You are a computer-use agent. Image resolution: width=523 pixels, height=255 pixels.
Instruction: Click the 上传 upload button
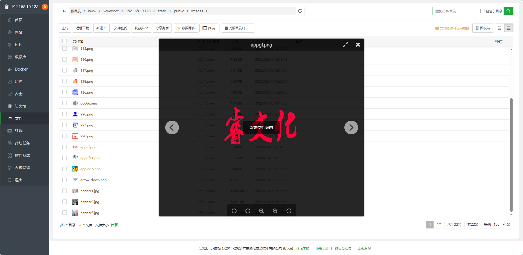coord(65,28)
